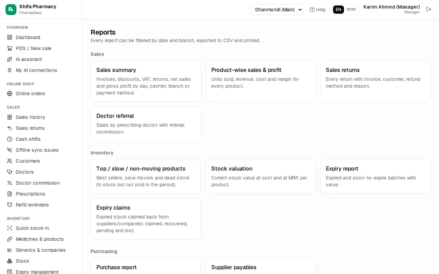Screen dimensions: 439x274
Task: Click the Karim Ahmed (Manager) user name
Action: click(x=392, y=7)
